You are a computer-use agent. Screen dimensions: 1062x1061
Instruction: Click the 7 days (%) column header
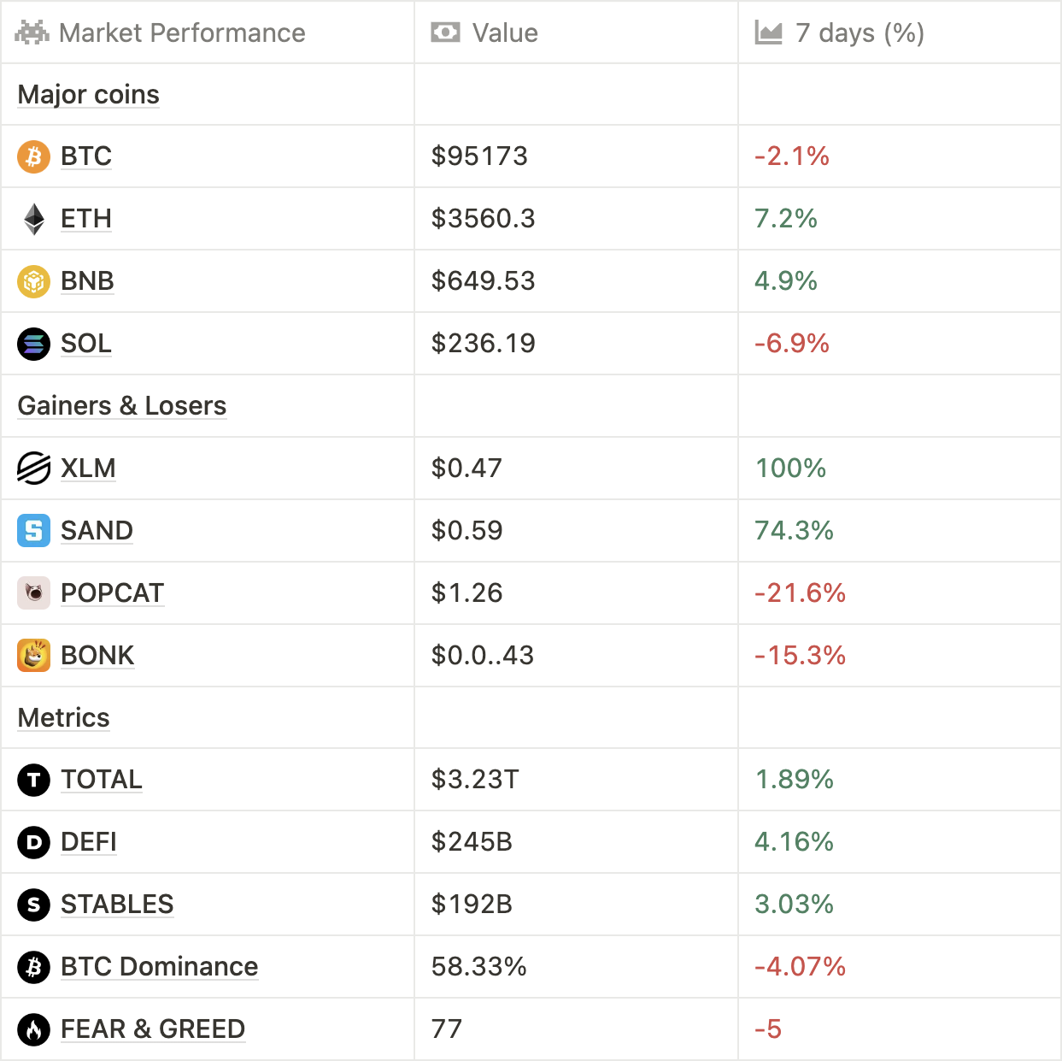click(859, 33)
